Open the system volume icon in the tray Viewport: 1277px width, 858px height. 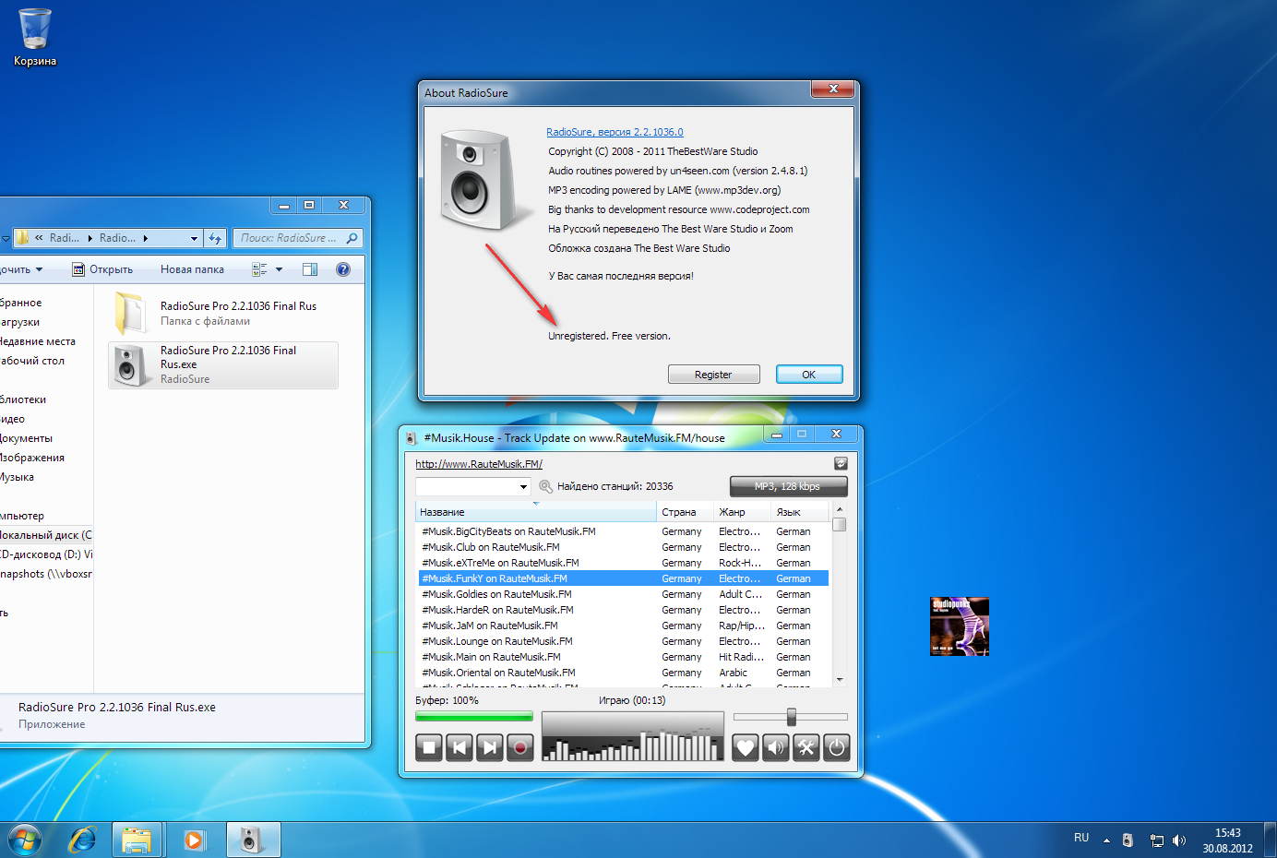point(1178,840)
